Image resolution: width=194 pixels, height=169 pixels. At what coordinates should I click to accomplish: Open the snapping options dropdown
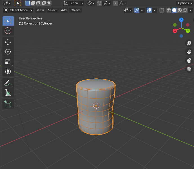[x=106, y=3]
